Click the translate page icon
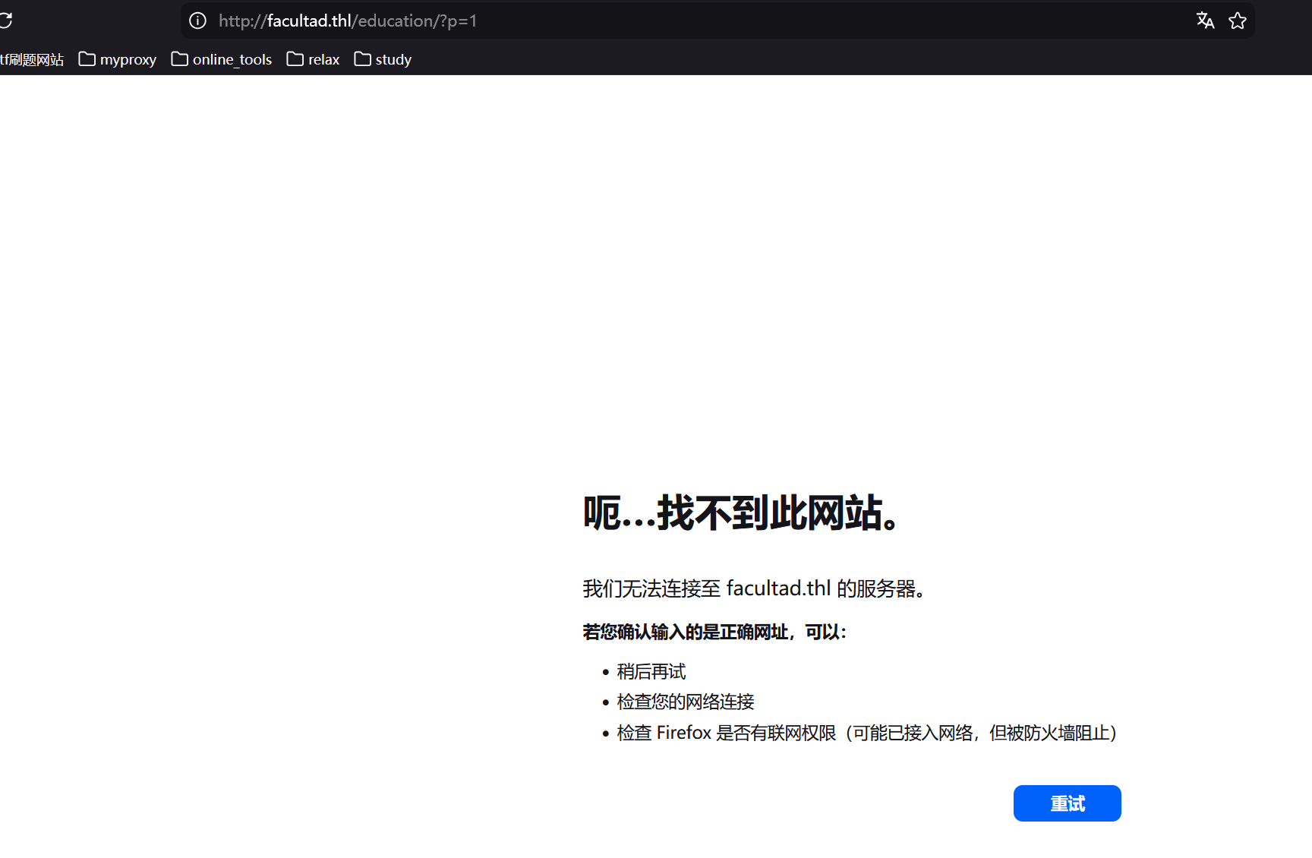This screenshot has width=1312, height=858. pos(1205,21)
